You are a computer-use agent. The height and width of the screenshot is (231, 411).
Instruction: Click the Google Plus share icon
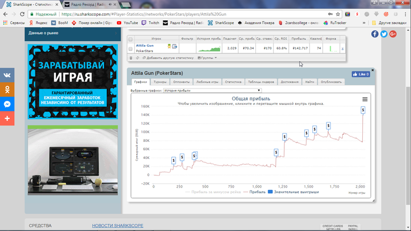pyautogui.click(x=393, y=34)
